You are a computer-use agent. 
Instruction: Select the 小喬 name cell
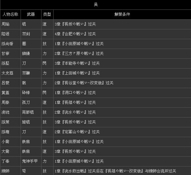pyautogui.click(x=5, y=142)
